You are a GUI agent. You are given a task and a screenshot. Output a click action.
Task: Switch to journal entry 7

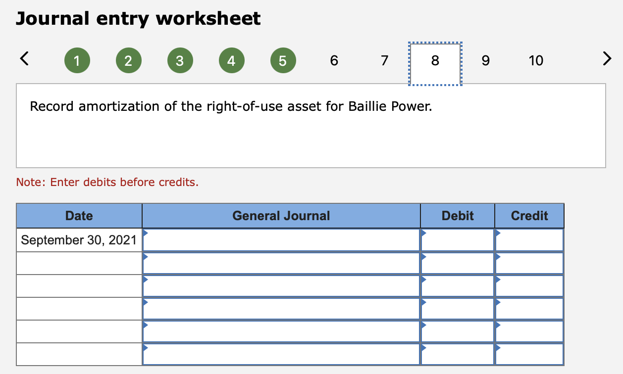point(385,61)
